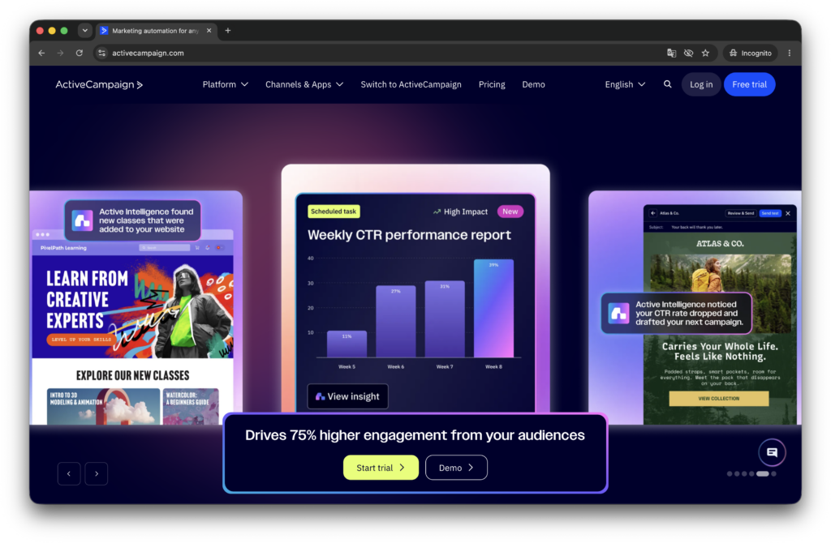Open the chat support bubble icon
Screen dimensions: 831x543
coord(772,452)
